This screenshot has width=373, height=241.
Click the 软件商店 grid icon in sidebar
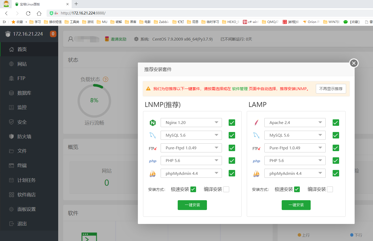(11, 195)
